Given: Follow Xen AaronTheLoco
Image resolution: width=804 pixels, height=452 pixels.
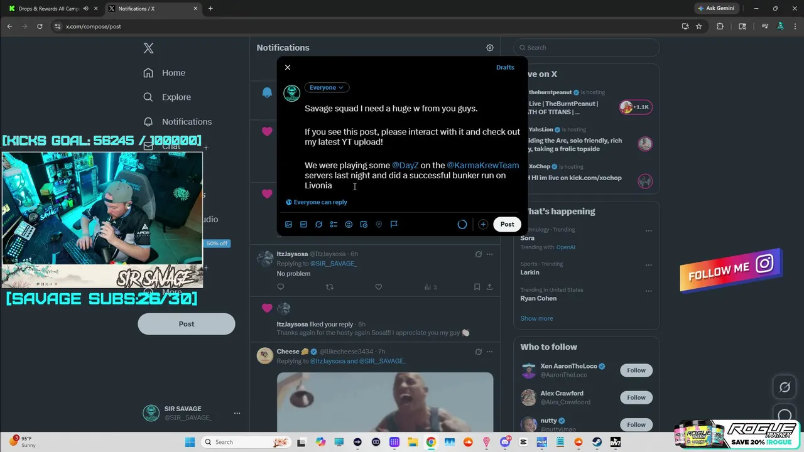Looking at the screenshot, I should pyautogui.click(x=636, y=370).
